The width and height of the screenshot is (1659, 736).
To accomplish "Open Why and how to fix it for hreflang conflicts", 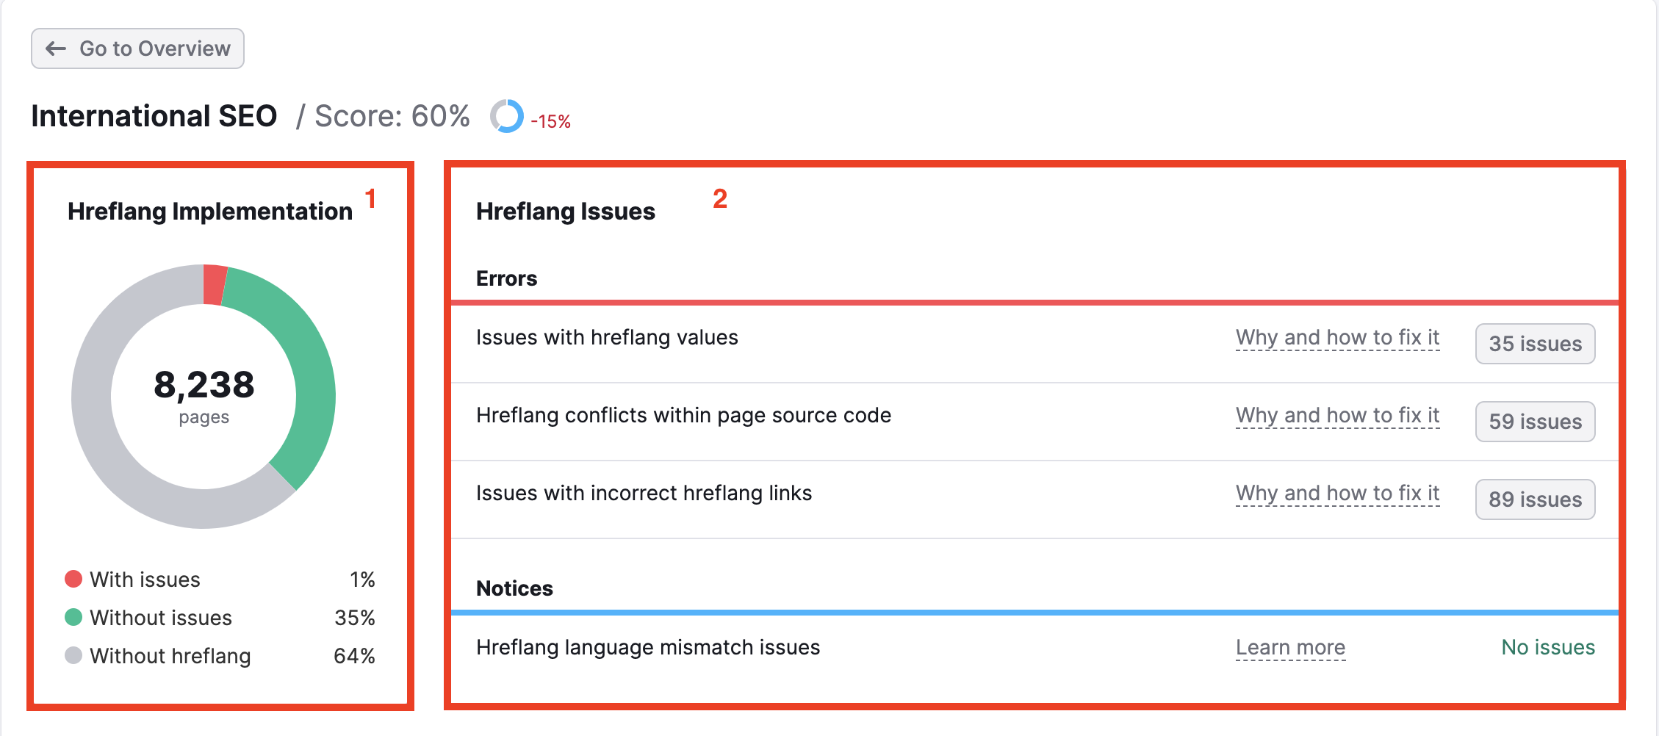I will (x=1337, y=416).
